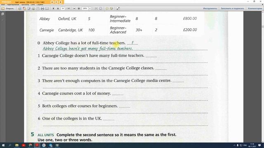264x148 pixels.
Task: Click the fit width scrolling icon
Action: [96, 8]
